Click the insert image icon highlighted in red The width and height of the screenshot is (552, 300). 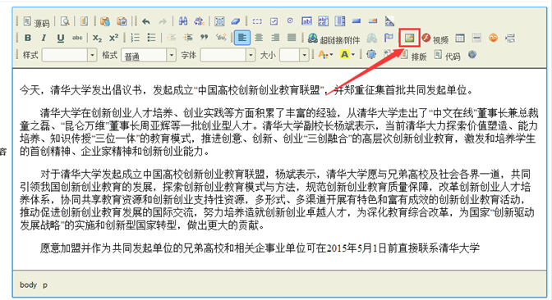409,38
